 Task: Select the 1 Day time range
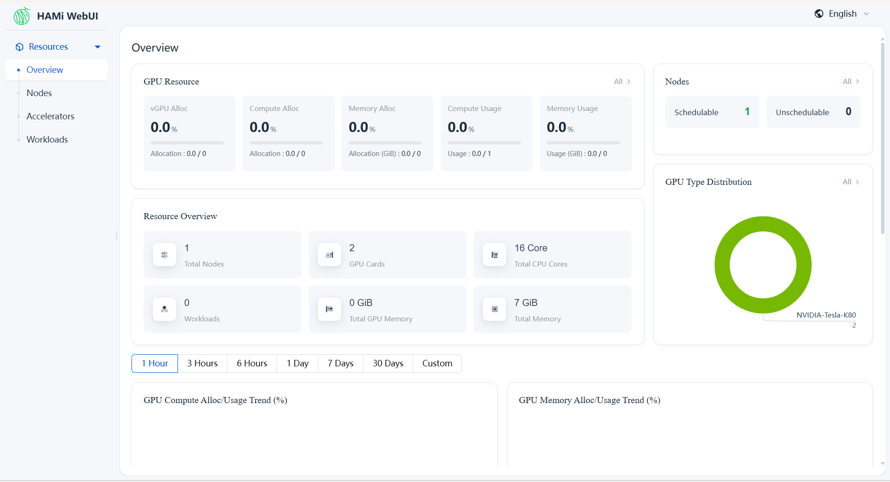coord(297,364)
